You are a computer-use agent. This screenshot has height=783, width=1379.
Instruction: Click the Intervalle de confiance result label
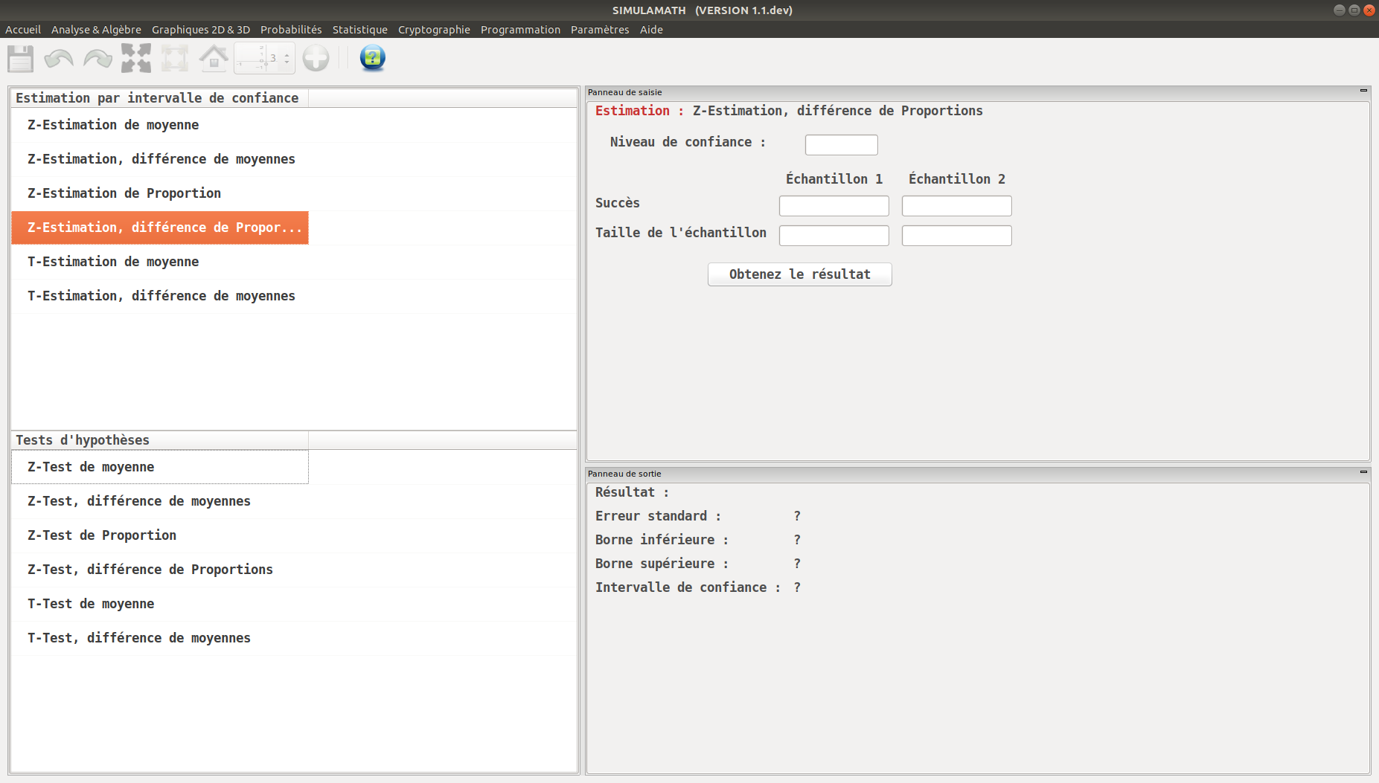pyautogui.click(x=688, y=587)
